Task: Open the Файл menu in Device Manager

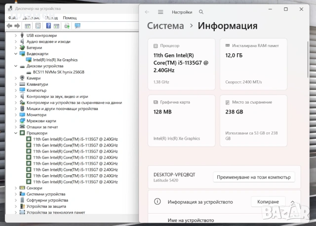Action: pos(13,18)
